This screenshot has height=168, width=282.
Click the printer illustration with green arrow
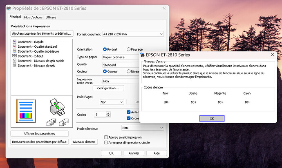click(x=57, y=107)
